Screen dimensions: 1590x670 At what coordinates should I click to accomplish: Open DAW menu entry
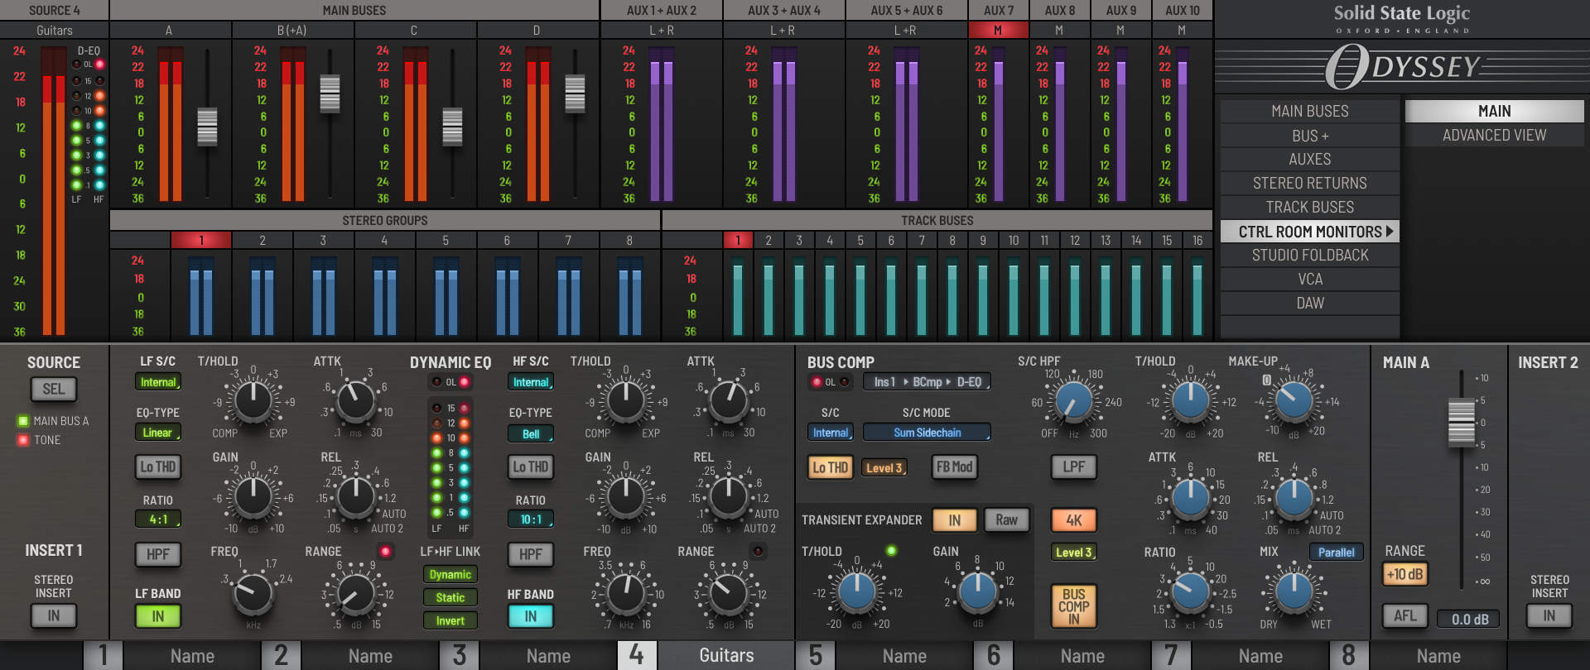pos(1310,304)
